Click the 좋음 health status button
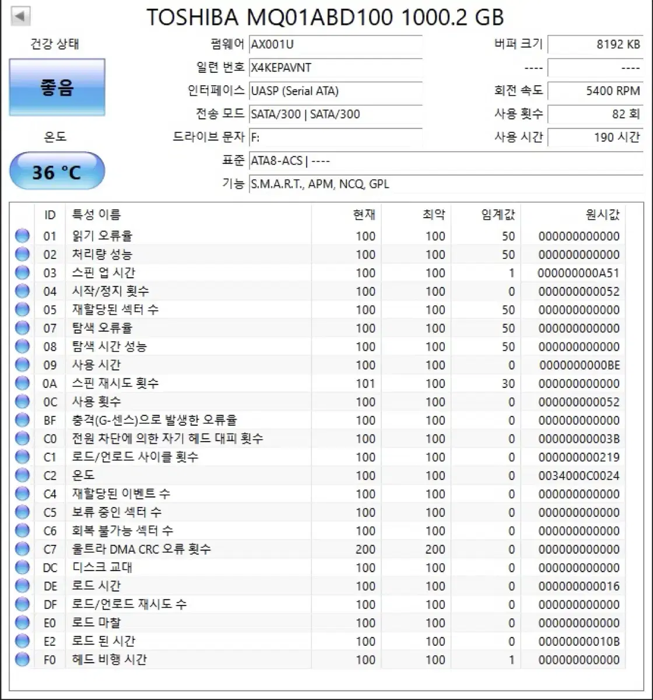The width and height of the screenshot is (653, 700). (57, 87)
